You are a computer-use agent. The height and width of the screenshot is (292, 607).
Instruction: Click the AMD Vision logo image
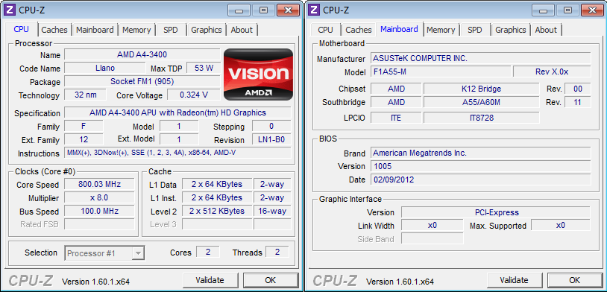point(258,74)
